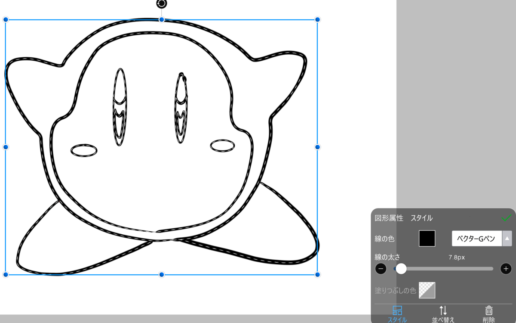Screen dimensions: 516x323
Task: Click the 線の色 label
Action: (x=384, y=239)
